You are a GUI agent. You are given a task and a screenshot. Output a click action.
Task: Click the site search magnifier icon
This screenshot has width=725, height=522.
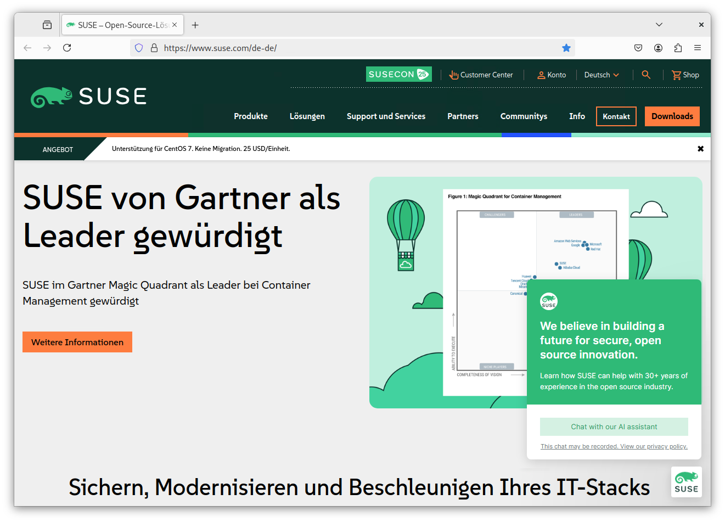[646, 75]
